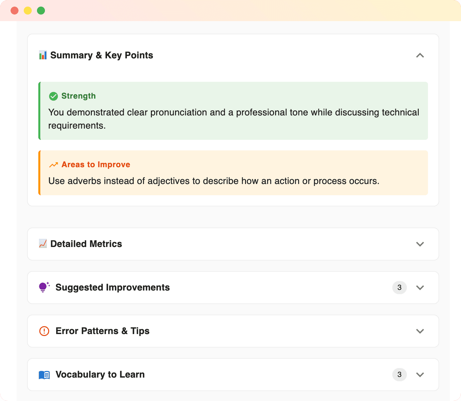Click the red exclamation circle icon
The height and width of the screenshot is (401, 461).
44,331
